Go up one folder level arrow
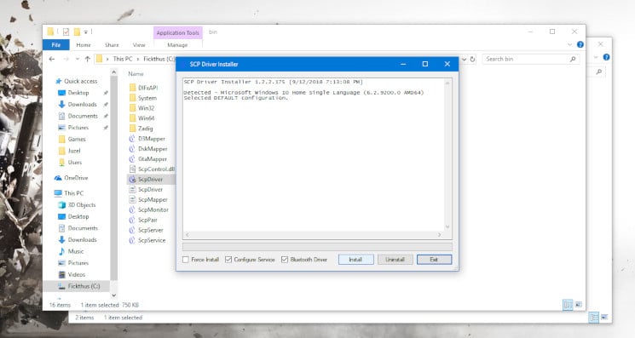 tap(88, 59)
